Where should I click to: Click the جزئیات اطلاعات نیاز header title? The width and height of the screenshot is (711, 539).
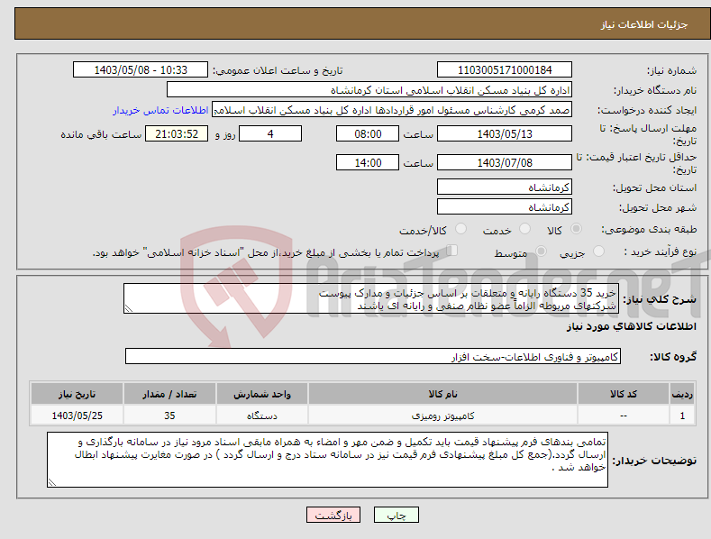point(644,24)
